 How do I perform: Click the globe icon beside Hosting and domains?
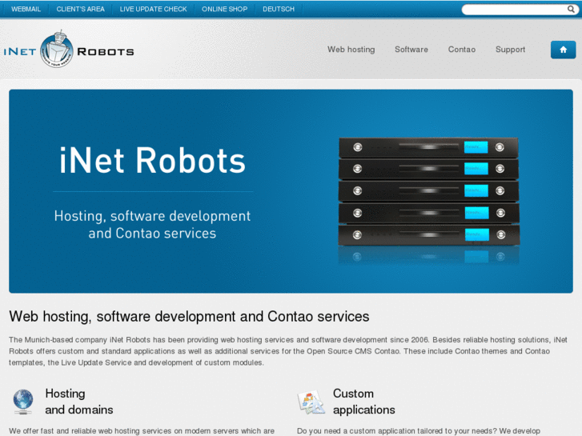coord(23,401)
